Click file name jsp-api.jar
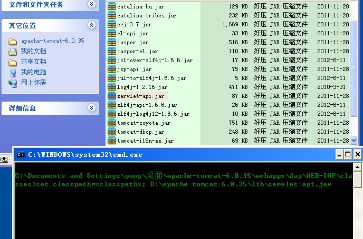This screenshot has width=363, height=239. coord(134,69)
